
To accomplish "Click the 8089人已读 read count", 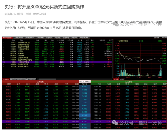I will pyautogui.click(x=39, y=14).
